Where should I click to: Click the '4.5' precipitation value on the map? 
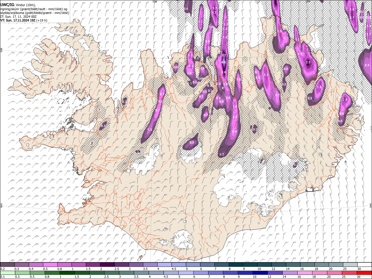tap(223, 62)
